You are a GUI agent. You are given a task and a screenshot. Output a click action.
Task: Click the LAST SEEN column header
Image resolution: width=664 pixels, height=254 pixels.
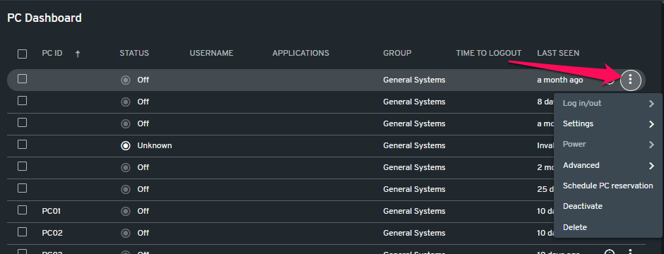(558, 53)
